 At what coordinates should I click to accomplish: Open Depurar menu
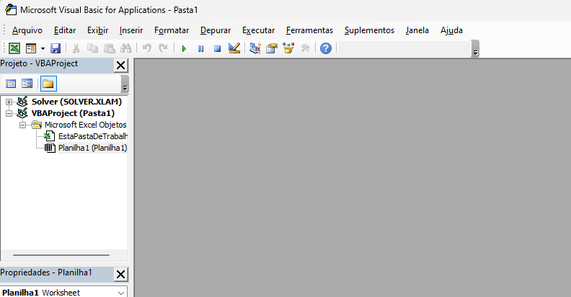pos(216,30)
